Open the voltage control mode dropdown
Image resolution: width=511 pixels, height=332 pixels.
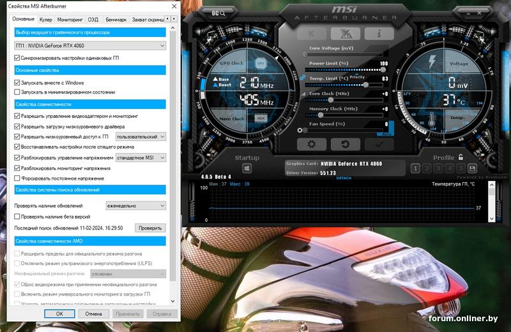(141, 157)
